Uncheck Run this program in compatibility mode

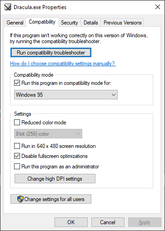[17, 83]
